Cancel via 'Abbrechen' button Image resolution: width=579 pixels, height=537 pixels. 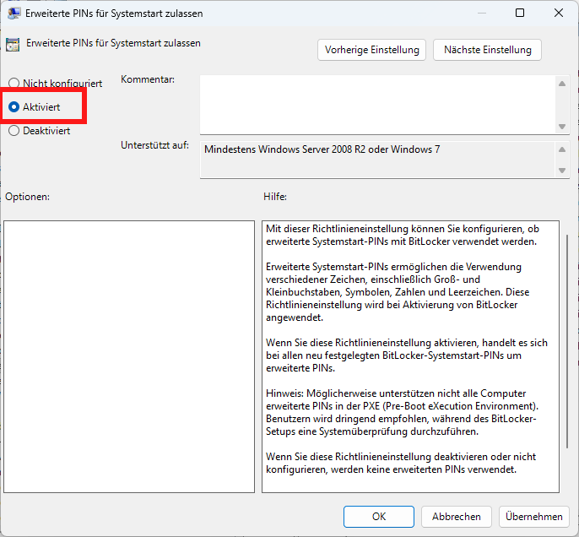(457, 517)
